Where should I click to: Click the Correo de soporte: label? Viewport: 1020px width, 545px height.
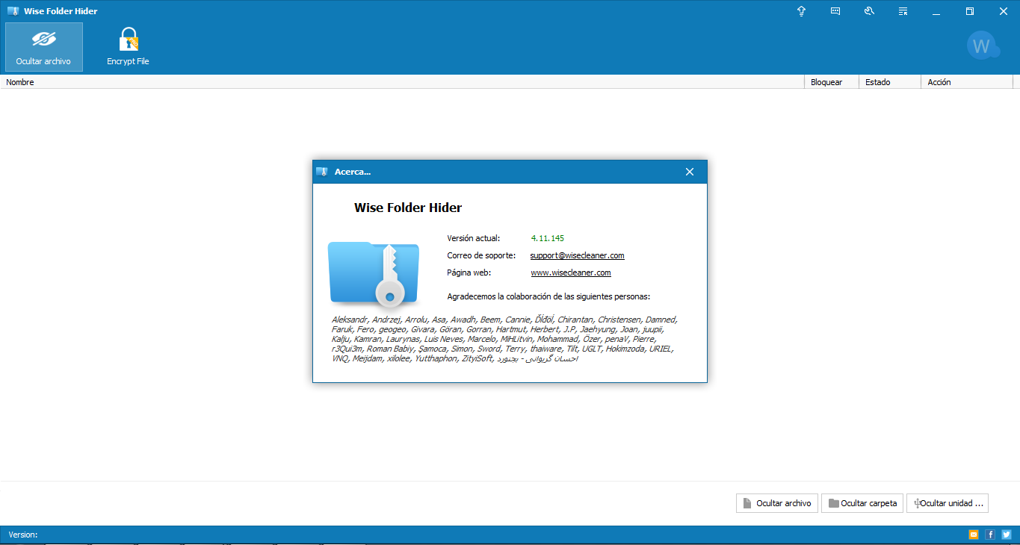coord(481,255)
